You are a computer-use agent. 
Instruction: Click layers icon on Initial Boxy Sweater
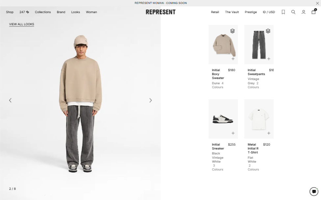click(232, 31)
